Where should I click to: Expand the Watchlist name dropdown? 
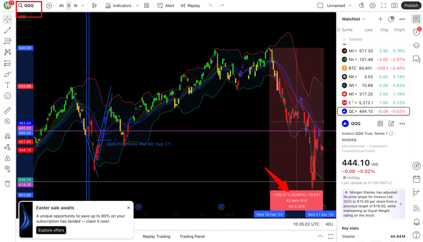354,19
